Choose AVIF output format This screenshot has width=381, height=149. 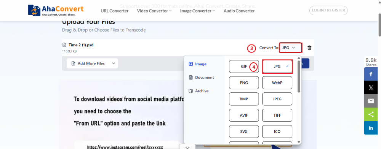(244, 115)
